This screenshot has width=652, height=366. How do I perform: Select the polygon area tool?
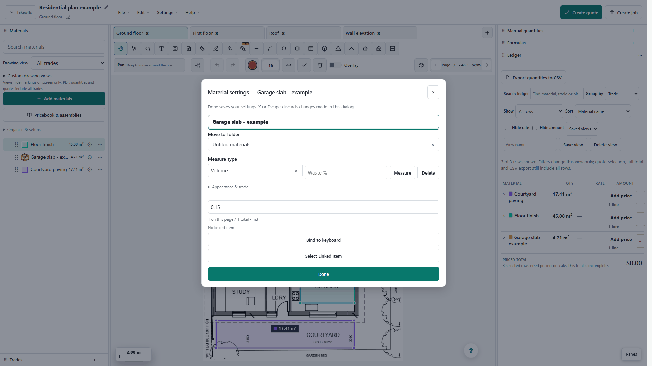point(284,49)
